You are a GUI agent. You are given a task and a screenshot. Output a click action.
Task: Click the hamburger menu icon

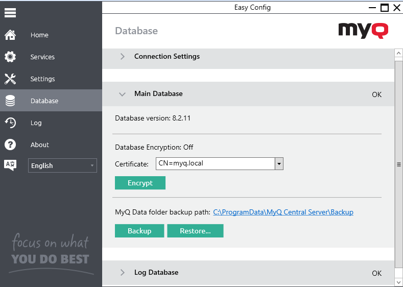point(10,13)
